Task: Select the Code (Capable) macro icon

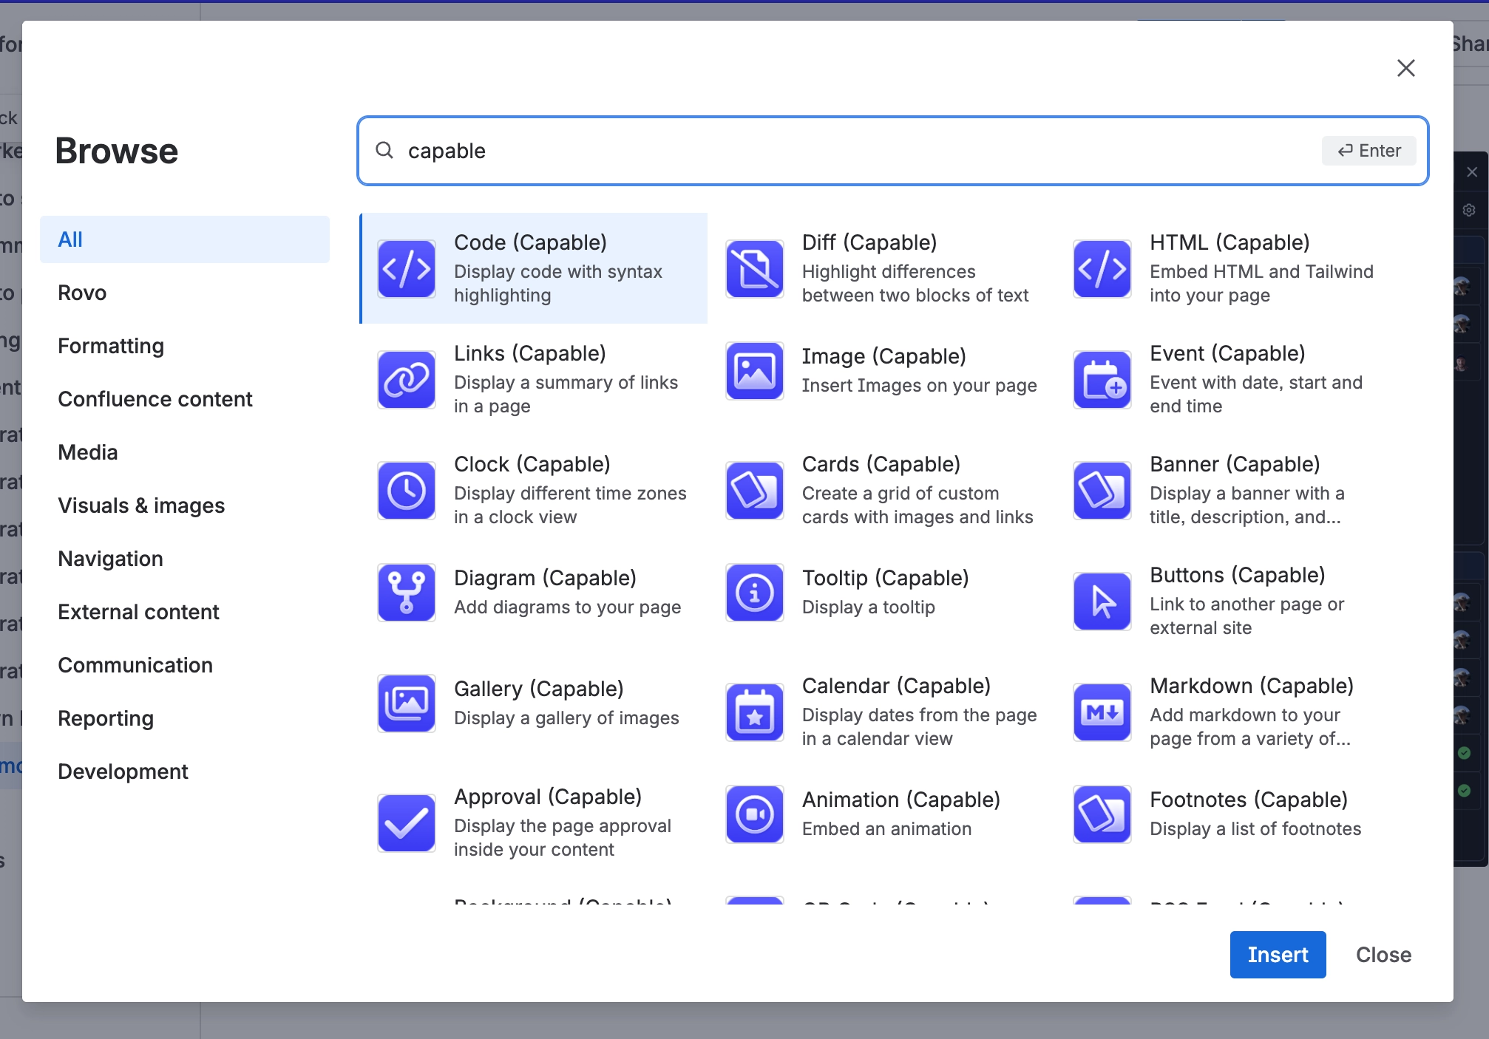Action: click(x=406, y=269)
